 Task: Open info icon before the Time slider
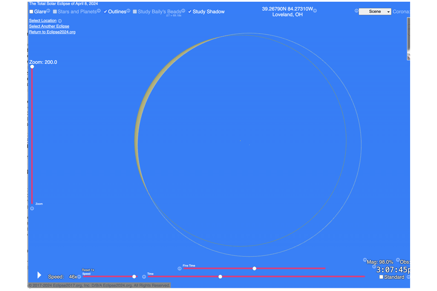pyautogui.click(x=144, y=277)
